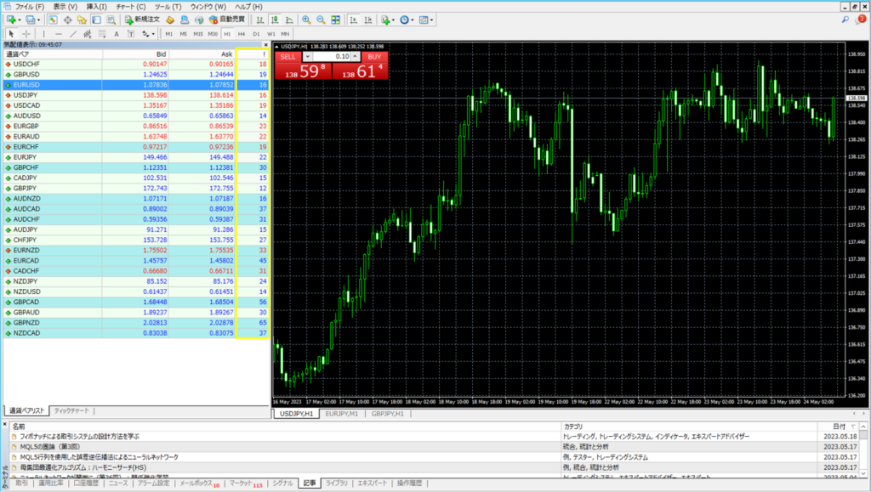
Task: Click the red BUY button
Action: click(x=373, y=56)
